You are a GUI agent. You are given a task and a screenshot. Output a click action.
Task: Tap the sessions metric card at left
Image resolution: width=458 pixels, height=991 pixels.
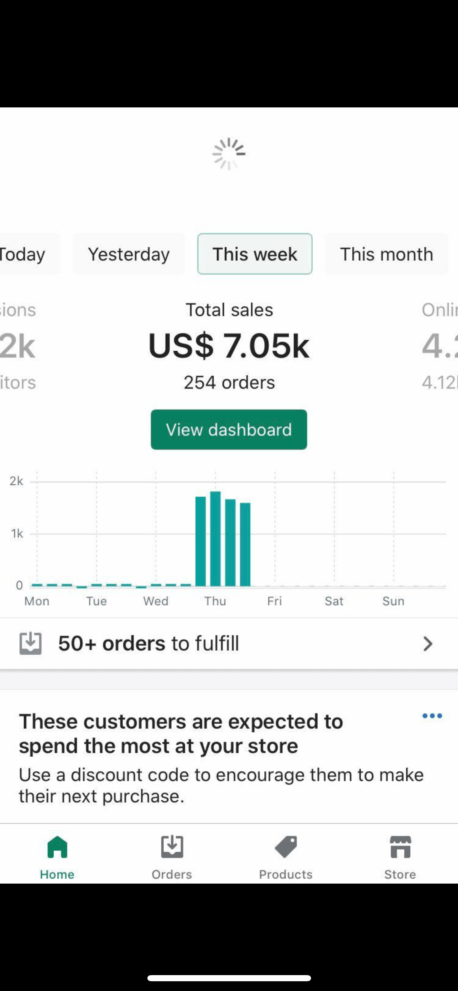tap(18, 346)
